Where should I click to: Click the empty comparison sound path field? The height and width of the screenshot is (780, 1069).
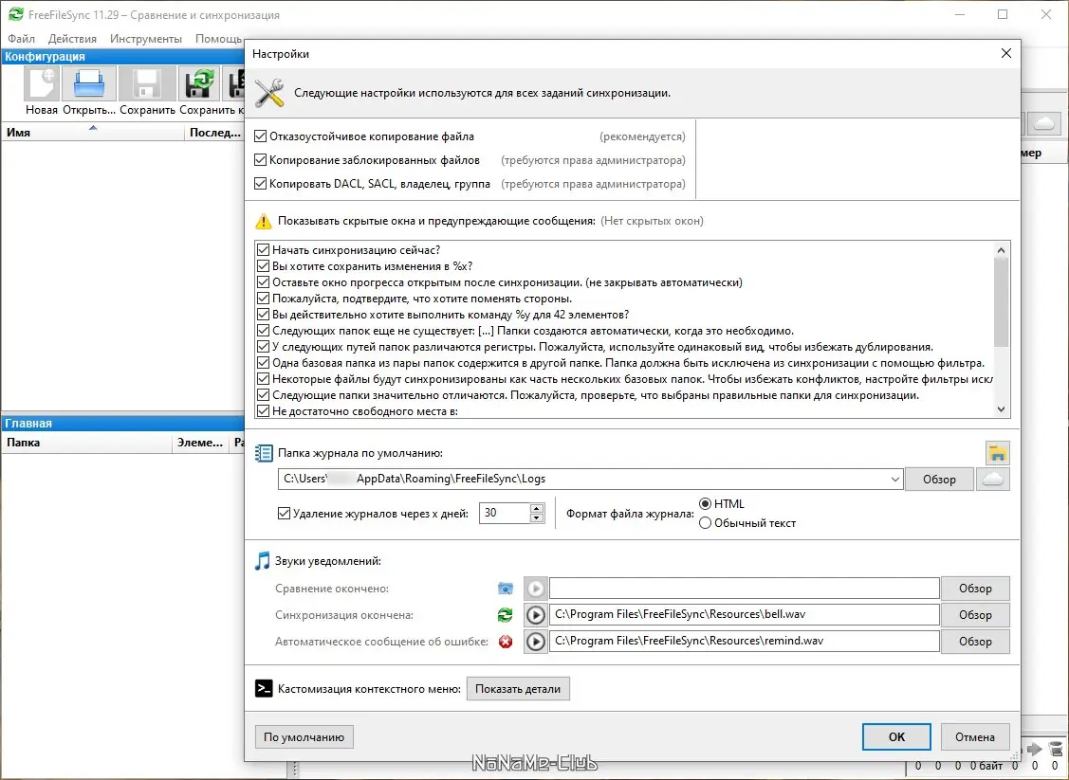(x=745, y=589)
